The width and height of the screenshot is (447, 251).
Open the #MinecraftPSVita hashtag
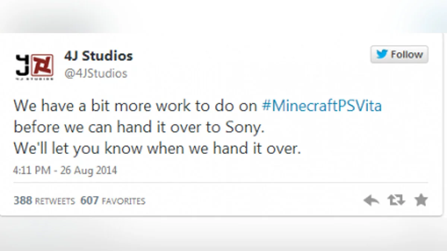(x=322, y=106)
